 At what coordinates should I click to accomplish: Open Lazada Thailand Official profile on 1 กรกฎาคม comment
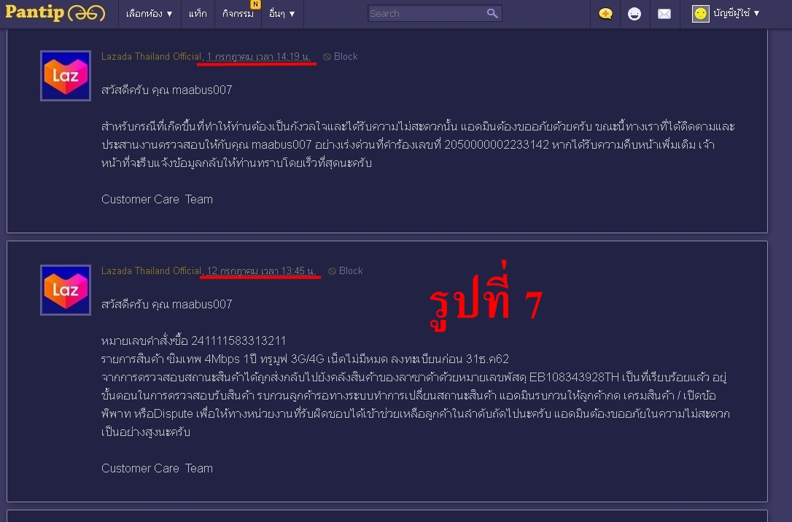[x=151, y=57]
